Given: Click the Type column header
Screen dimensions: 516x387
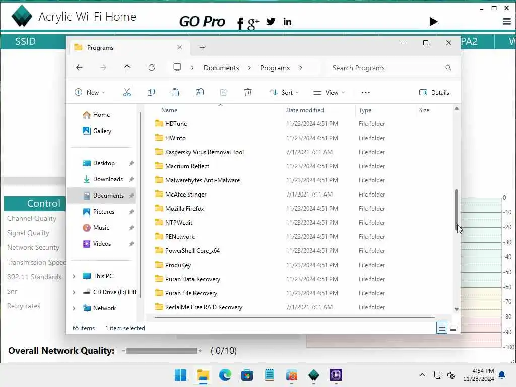Looking at the screenshot, I should 365,110.
